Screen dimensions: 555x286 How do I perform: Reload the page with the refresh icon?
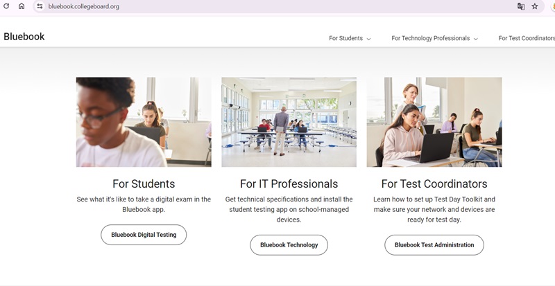pos(6,6)
